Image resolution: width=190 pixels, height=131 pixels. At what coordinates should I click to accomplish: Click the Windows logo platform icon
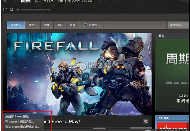tap(145, 121)
